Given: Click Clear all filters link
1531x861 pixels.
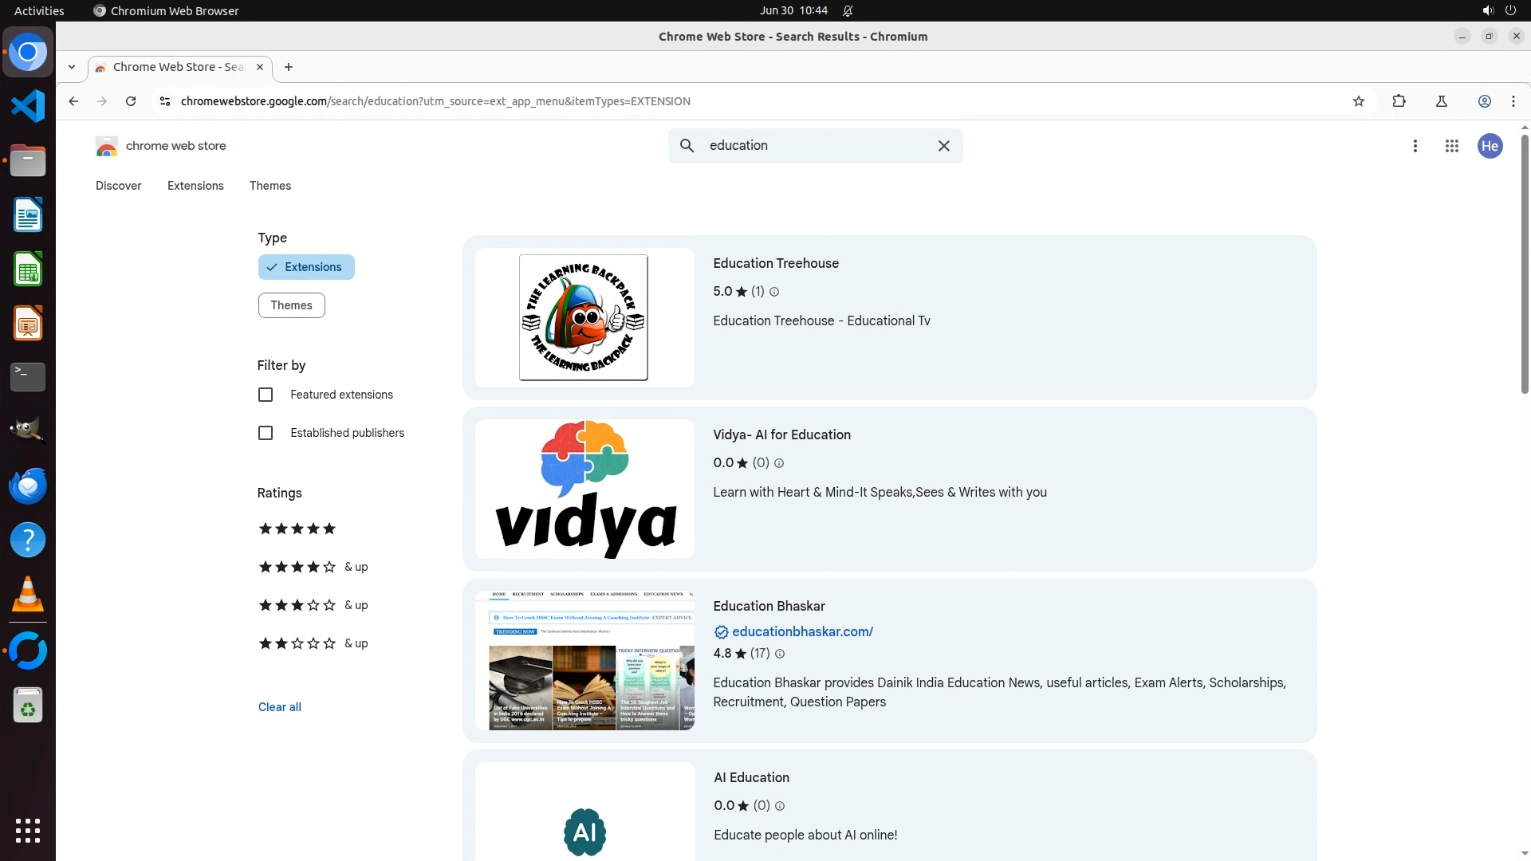Looking at the screenshot, I should [x=279, y=707].
